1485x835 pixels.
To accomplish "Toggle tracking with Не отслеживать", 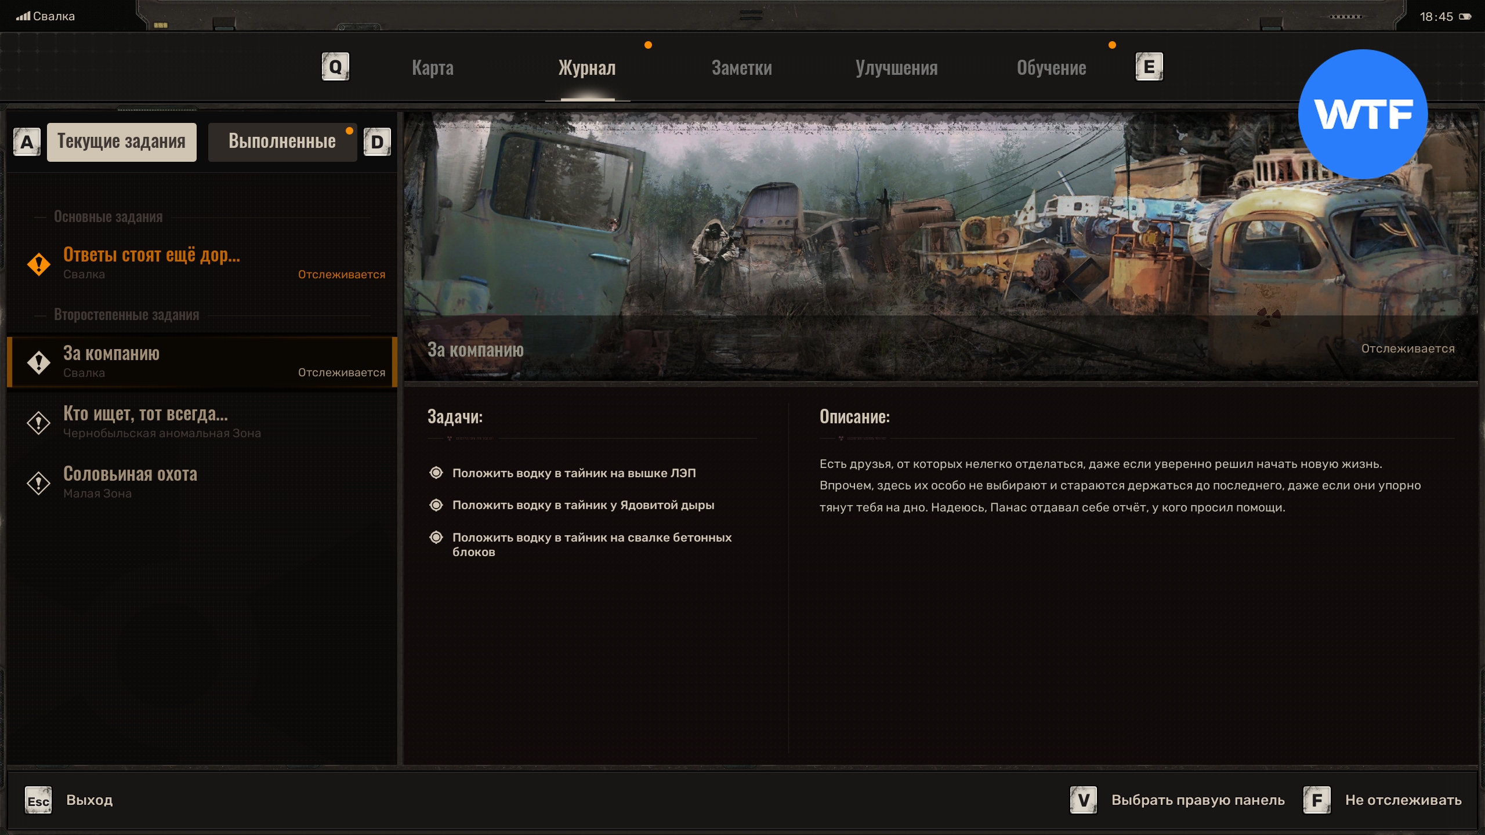I will click(x=1403, y=800).
